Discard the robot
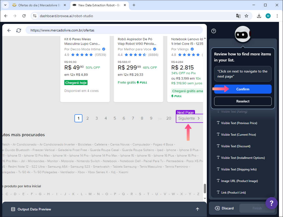 [224, 208]
